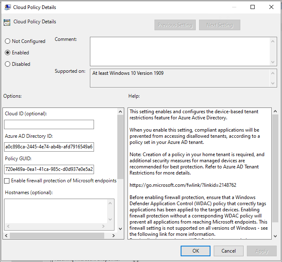
Task: Click the Help pane vertical scrollbar thumb
Action: coord(275,168)
